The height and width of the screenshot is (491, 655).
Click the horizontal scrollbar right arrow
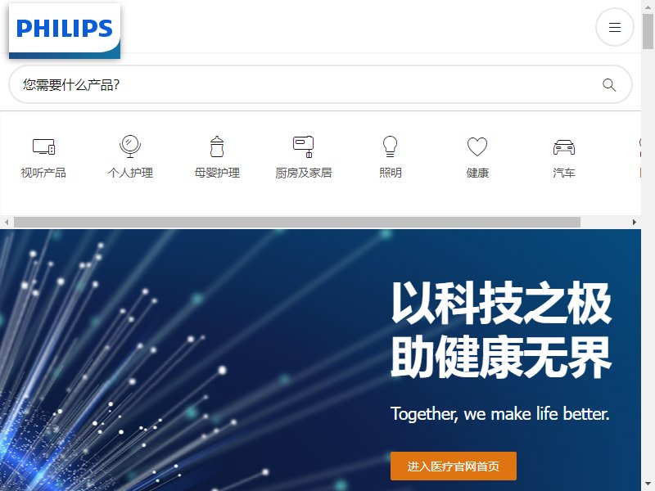click(x=634, y=222)
